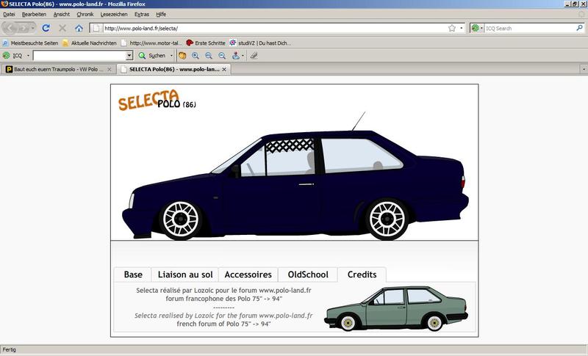Expand the Suchen options arrow
Viewport: 588px width, 356px height.
click(171, 55)
